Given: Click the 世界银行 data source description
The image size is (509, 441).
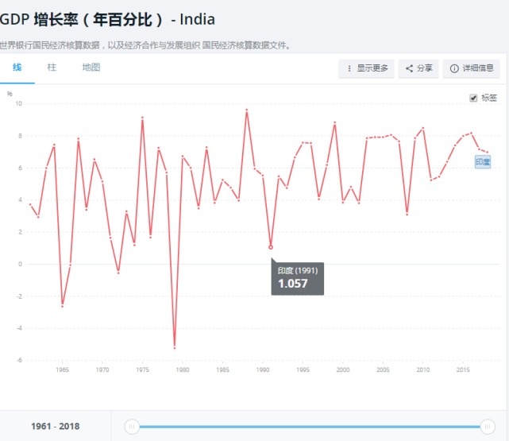Looking at the screenshot, I should 145,45.
